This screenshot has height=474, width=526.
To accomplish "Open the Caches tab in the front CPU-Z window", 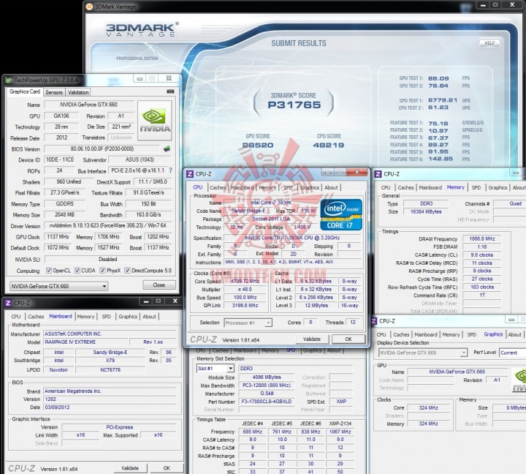I will (x=218, y=187).
